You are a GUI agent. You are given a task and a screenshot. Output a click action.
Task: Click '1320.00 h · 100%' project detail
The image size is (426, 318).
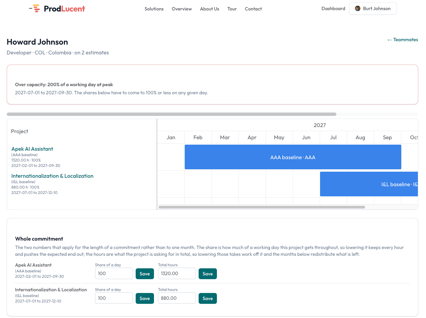(26, 160)
